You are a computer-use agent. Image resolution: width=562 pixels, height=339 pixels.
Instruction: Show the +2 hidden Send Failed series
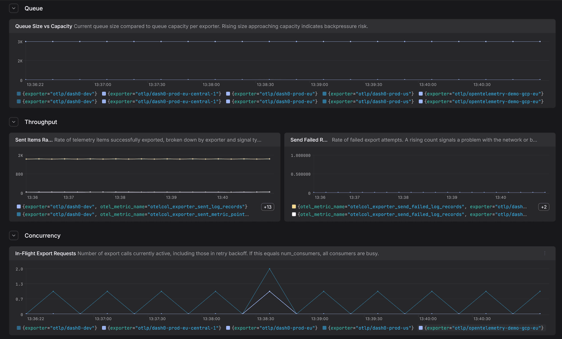click(544, 207)
